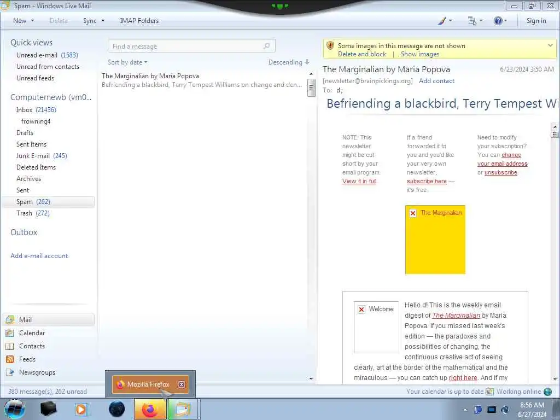
Task: Click the subscribe here link
Action: 427,181
